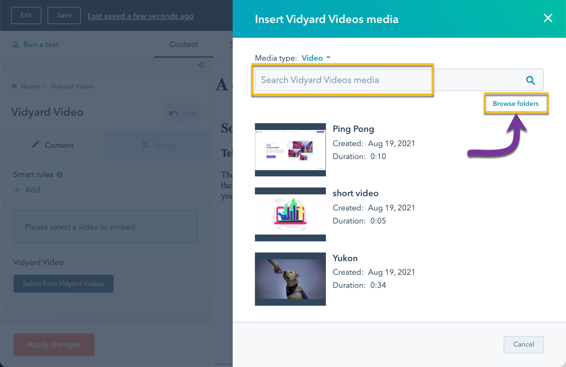Click the Ping Pong video title
The image size is (566, 367).
pos(353,129)
